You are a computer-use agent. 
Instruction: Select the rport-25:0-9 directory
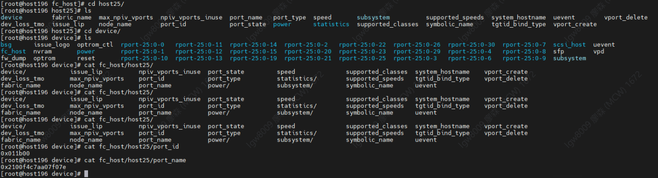tap(524, 58)
